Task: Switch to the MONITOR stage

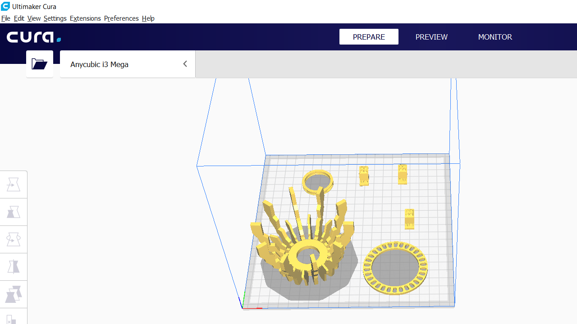Action: (x=495, y=37)
